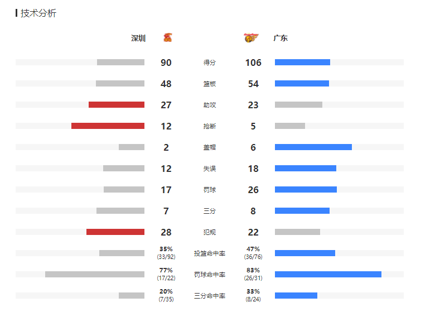Screen dimensions: 440x312
Task: Click Shenzhen's score value 90
Action: click(166, 63)
